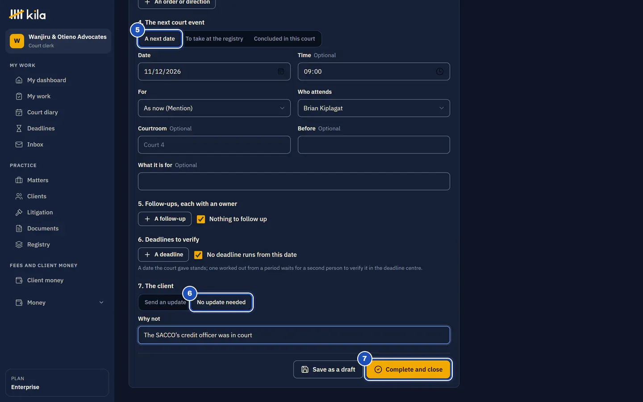The image size is (643, 402).
Task: Open the calendar picker icon in Date field
Action: (281, 71)
